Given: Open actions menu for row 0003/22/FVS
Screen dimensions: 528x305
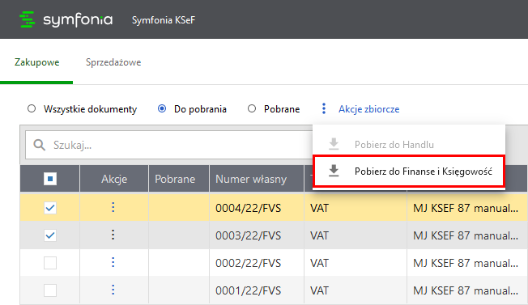Looking at the screenshot, I should point(113,235).
